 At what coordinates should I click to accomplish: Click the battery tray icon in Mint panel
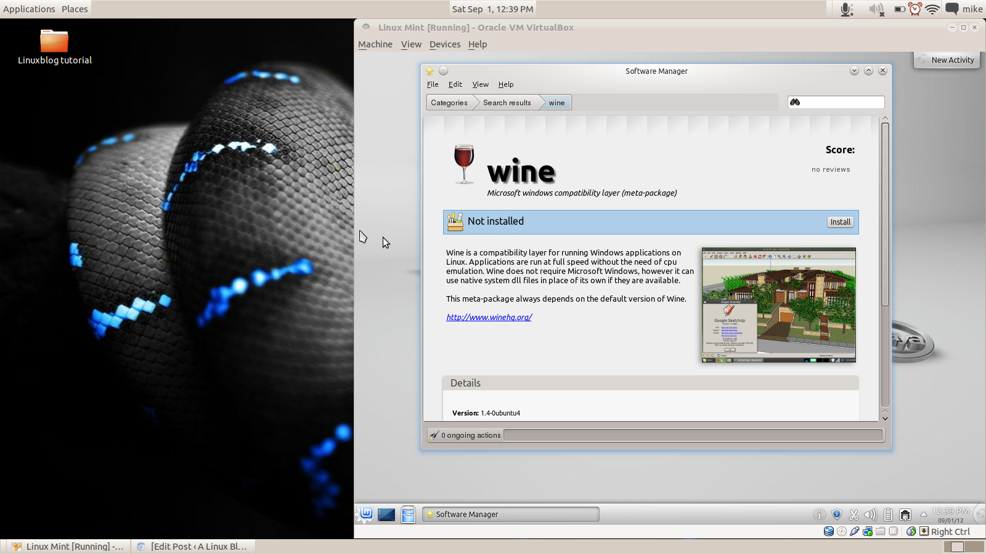888,515
